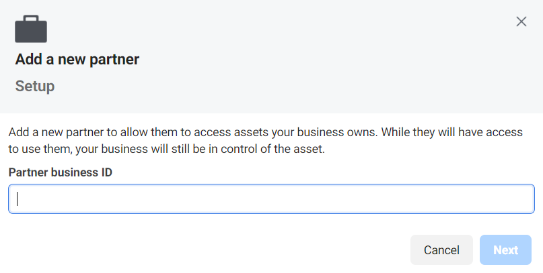543x273 pixels.
Task: Click the Setup subtitle under the heading
Action: coord(35,87)
